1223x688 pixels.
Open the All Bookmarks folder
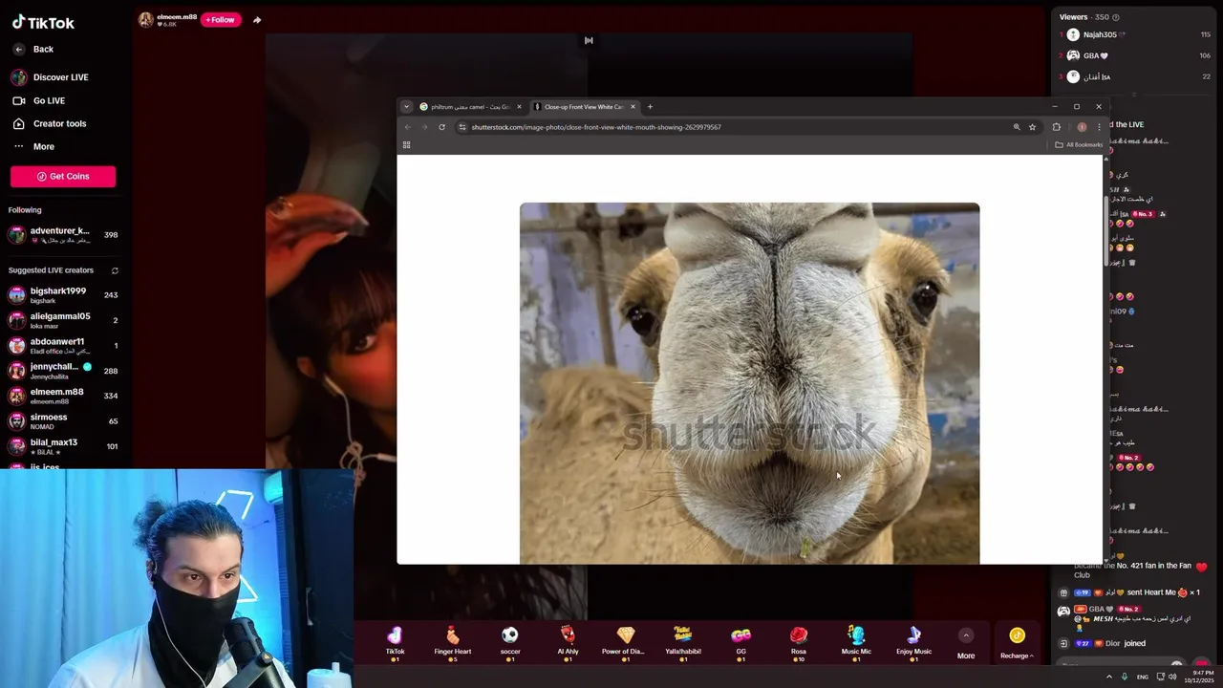[x=1079, y=145]
